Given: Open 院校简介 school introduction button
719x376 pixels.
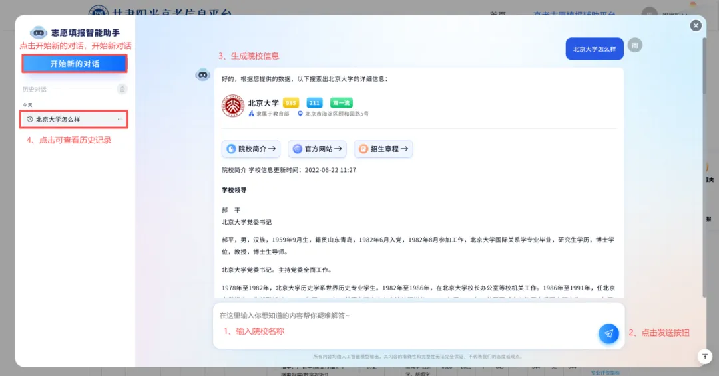Looking at the screenshot, I should pos(251,149).
